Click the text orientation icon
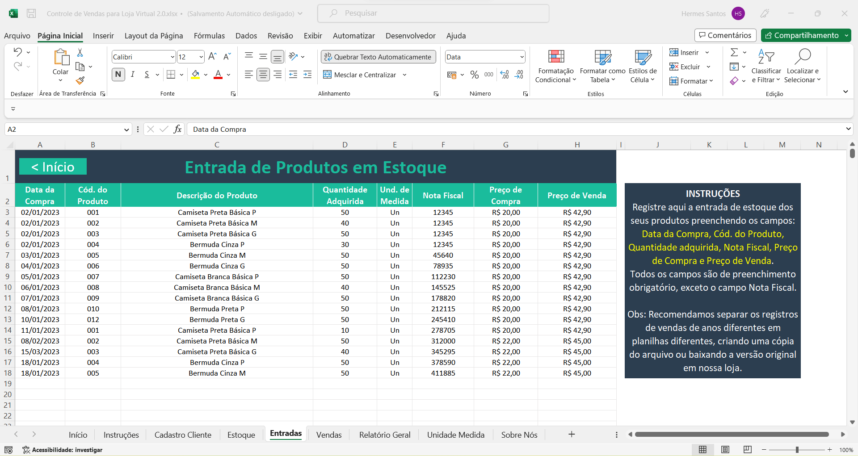The height and width of the screenshot is (456, 858). click(293, 56)
